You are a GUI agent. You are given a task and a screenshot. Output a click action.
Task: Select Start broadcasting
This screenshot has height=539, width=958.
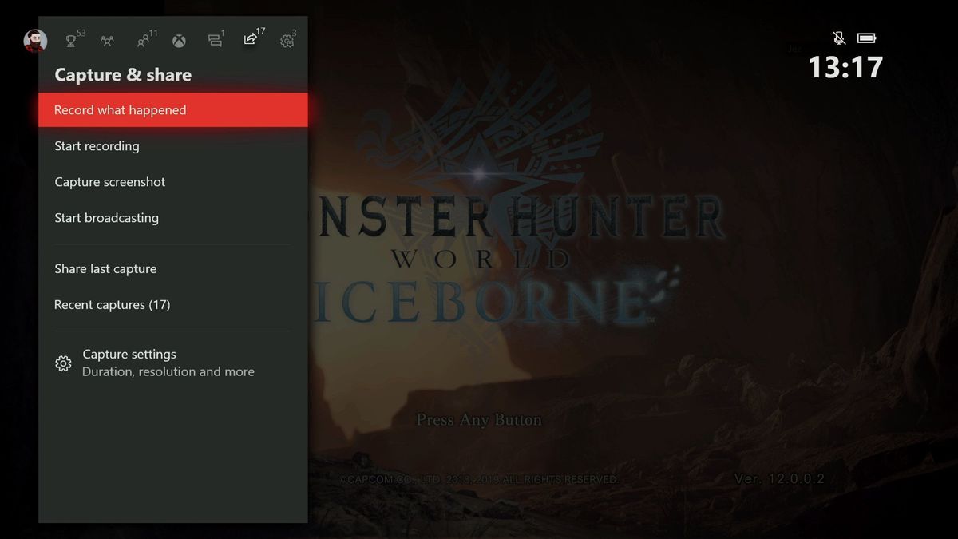click(106, 217)
